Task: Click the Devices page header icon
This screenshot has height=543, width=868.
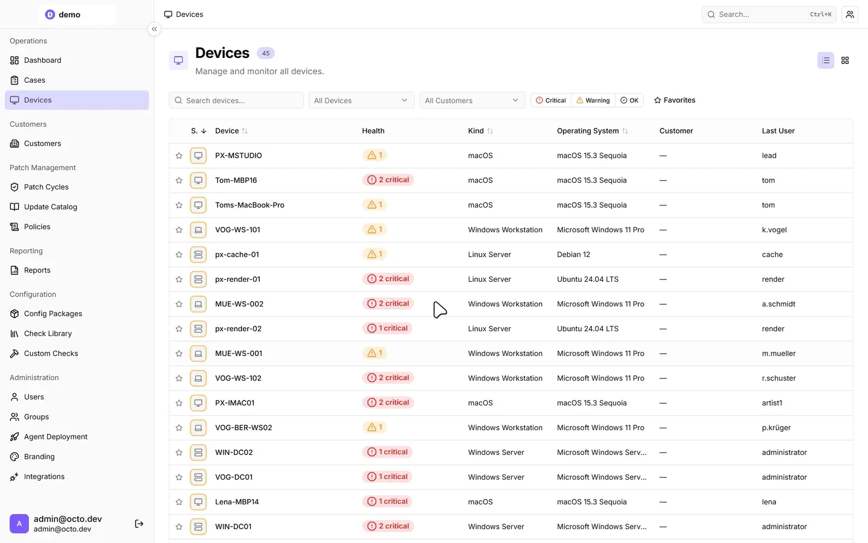Action: pyautogui.click(x=178, y=60)
